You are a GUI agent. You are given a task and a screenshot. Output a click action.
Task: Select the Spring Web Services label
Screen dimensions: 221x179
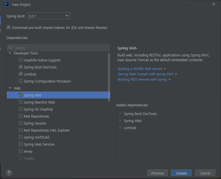(x=39, y=144)
